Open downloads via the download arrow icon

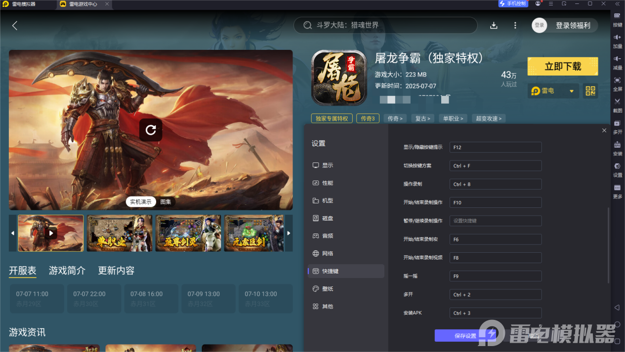click(493, 25)
